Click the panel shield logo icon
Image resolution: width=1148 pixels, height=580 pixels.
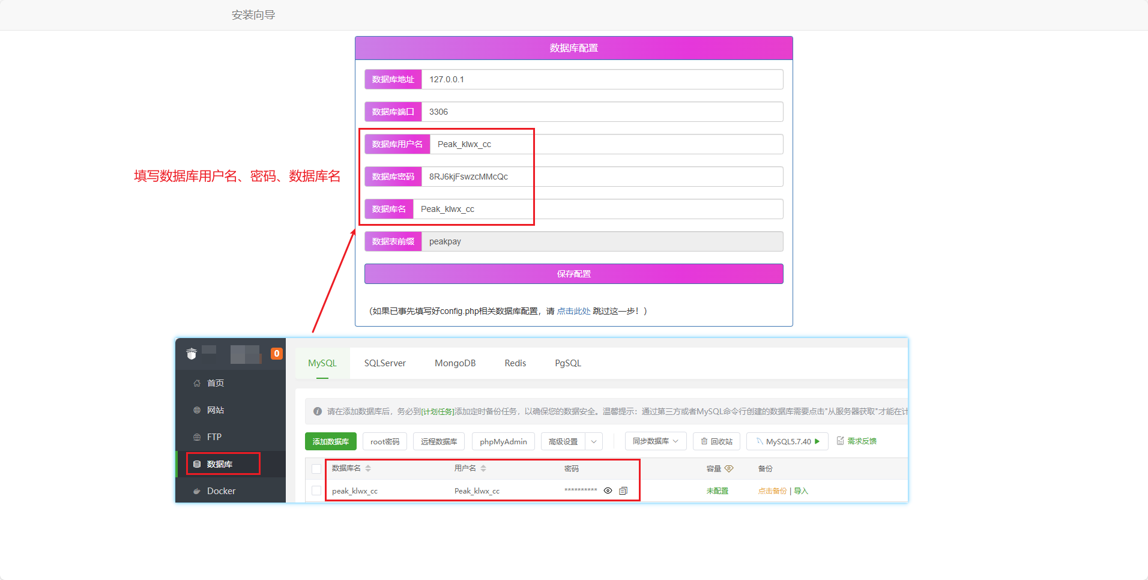point(192,354)
